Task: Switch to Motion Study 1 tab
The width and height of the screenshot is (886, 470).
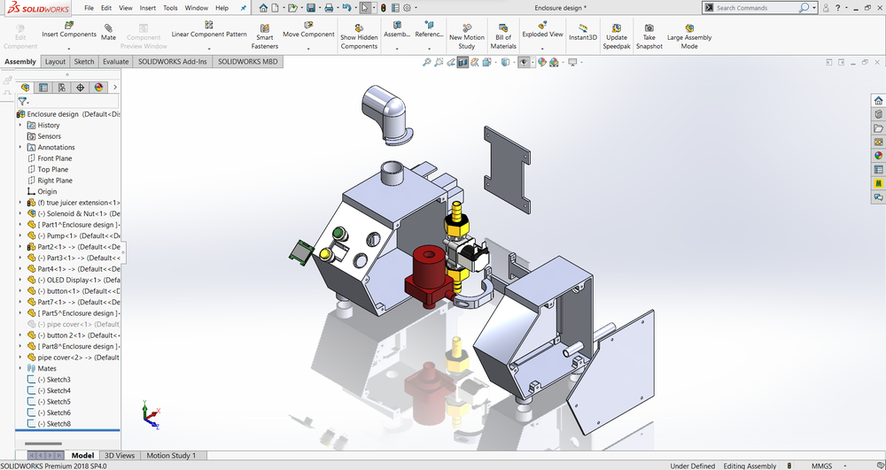Action: [171, 455]
